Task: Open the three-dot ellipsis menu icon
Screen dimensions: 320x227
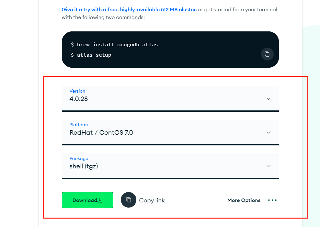Action: click(x=272, y=200)
